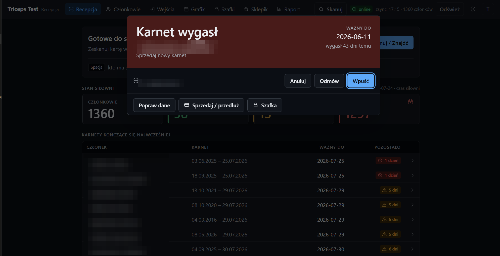Open the Szafki tab

click(224, 9)
